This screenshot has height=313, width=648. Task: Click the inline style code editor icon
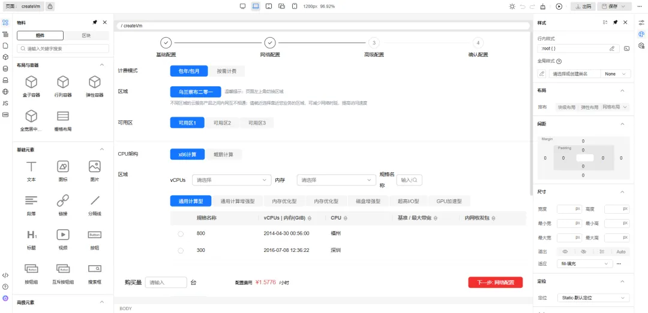626,48
